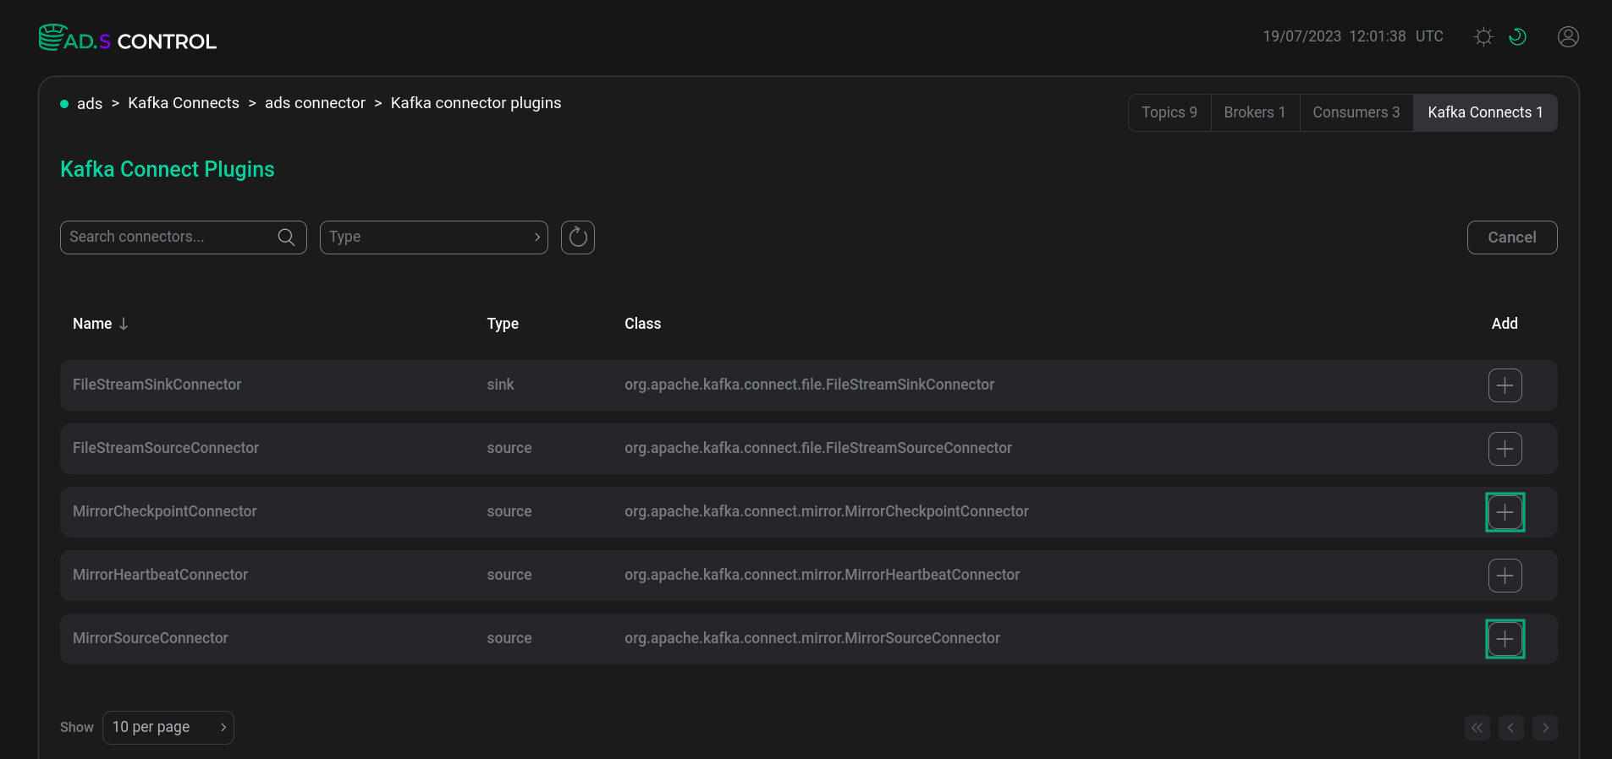1612x759 pixels.
Task: Add the MirrorSourceConnector plugin
Action: click(1505, 639)
